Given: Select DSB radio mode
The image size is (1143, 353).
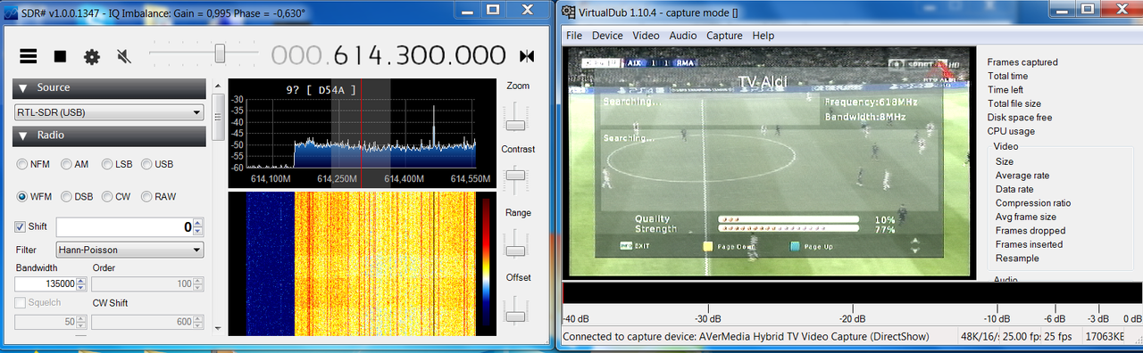Looking at the screenshot, I should 76,196.
